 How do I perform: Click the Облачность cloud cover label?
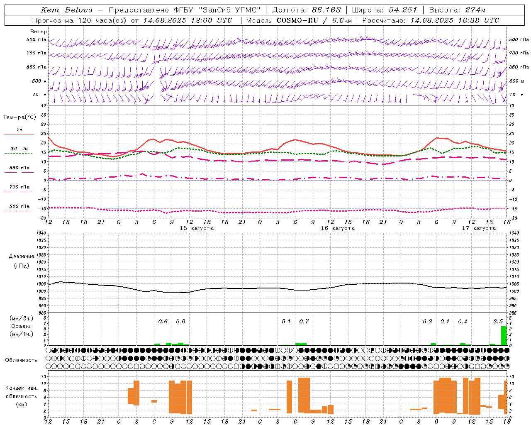pos(21,360)
